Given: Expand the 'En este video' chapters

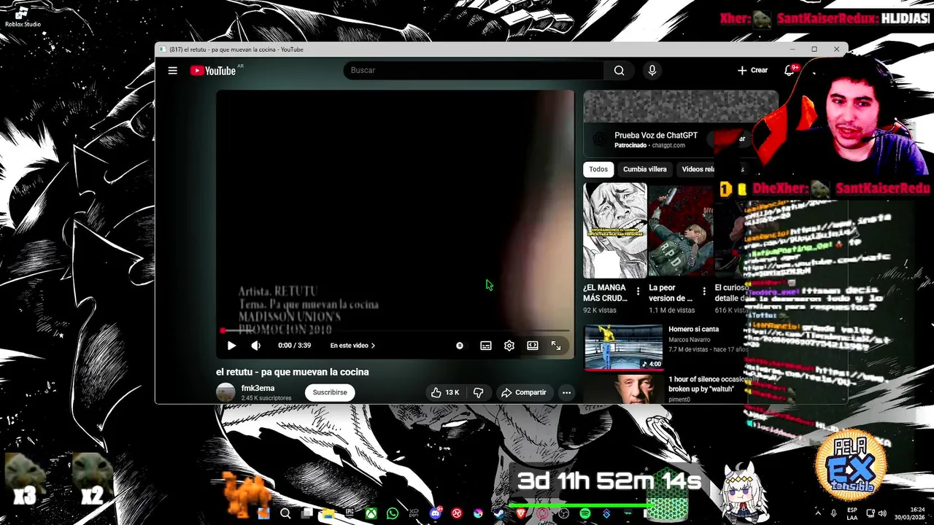Looking at the screenshot, I should 352,346.
